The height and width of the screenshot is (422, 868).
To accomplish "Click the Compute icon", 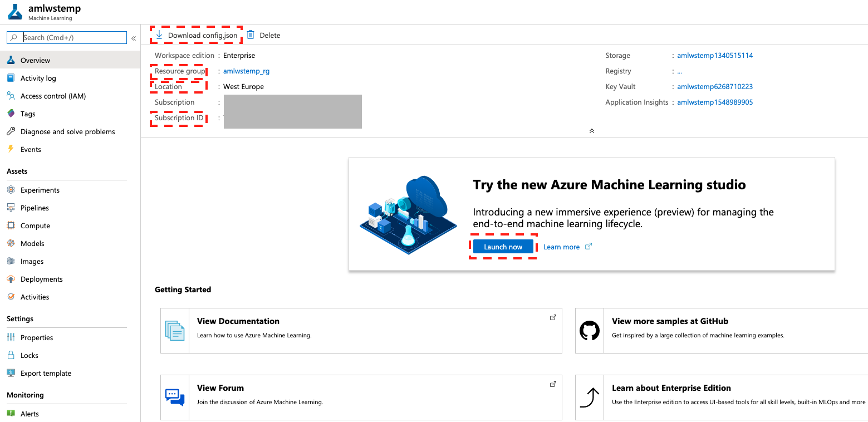I will pyautogui.click(x=11, y=225).
